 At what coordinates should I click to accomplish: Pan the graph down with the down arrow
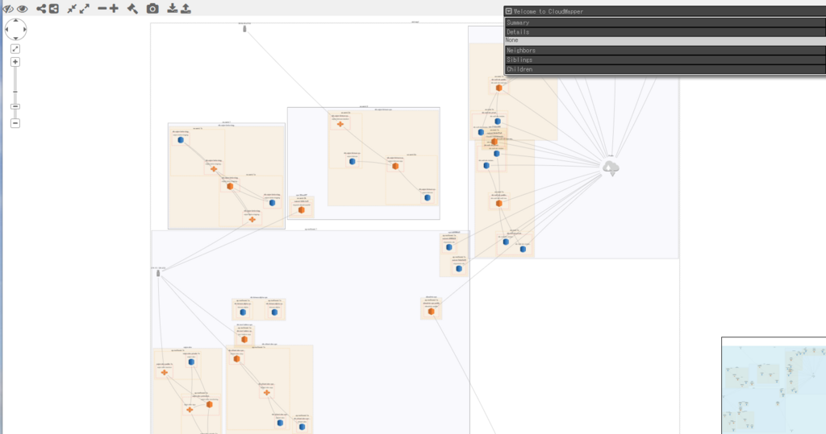point(16,38)
